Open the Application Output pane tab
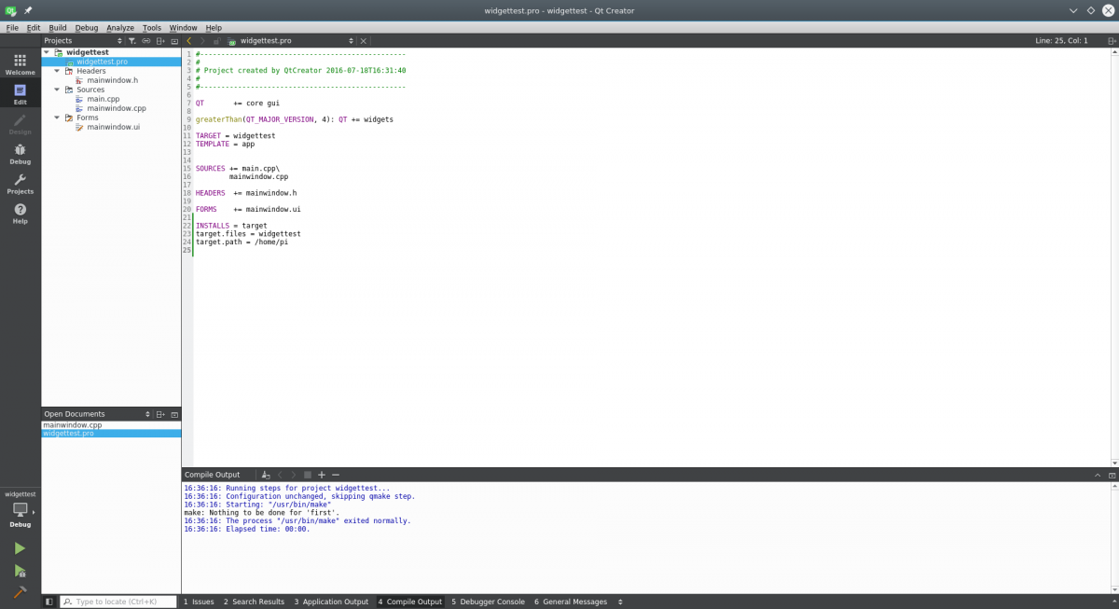This screenshot has height=609, width=1119. [x=331, y=602]
